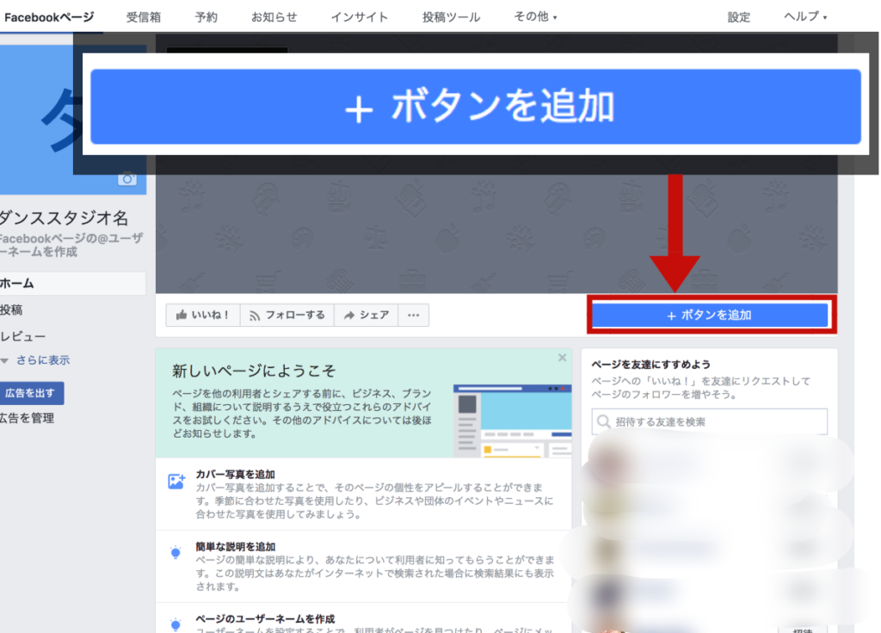
Task: Open 設定 settings
Action: tap(739, 17)
